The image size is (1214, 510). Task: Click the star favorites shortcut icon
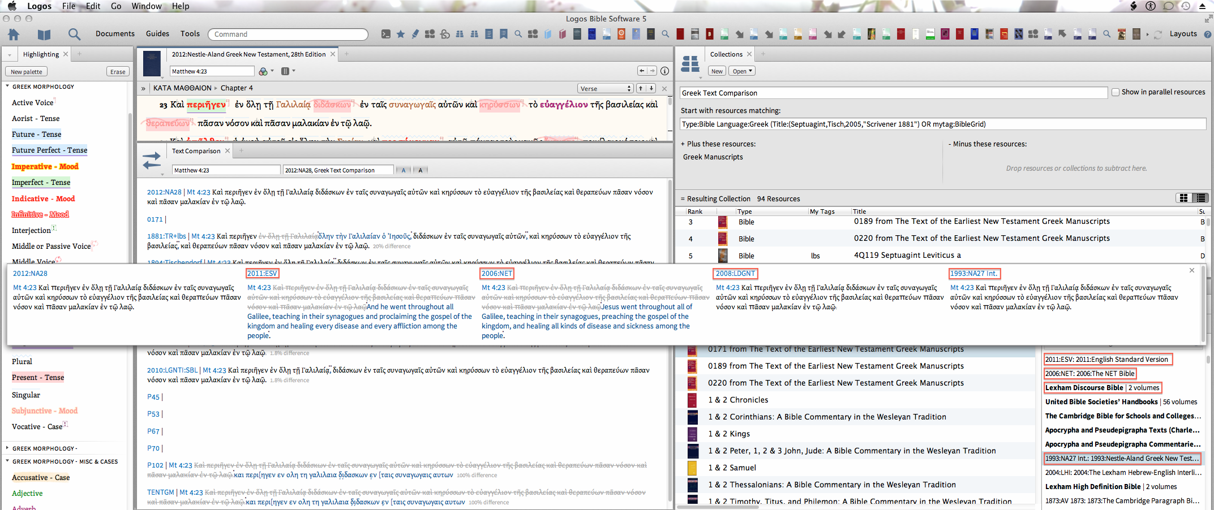click(401, 34)
